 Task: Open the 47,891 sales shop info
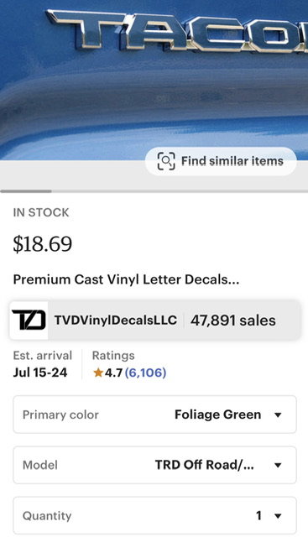(x=233, y=321)
